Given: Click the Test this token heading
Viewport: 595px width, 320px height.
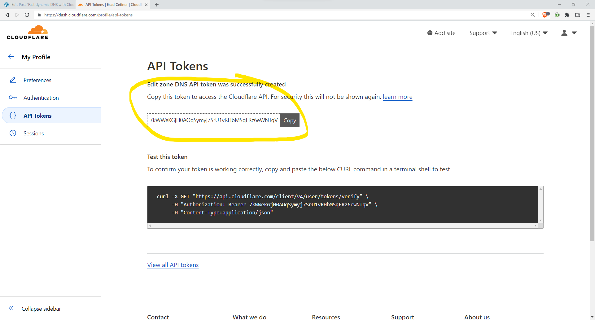Looking at the screenshot, I should click(167, 157).
